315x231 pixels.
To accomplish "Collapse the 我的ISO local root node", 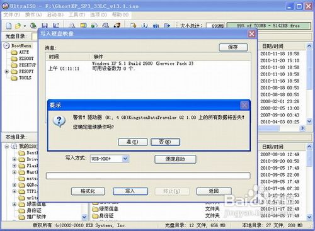I will (7, 147).
